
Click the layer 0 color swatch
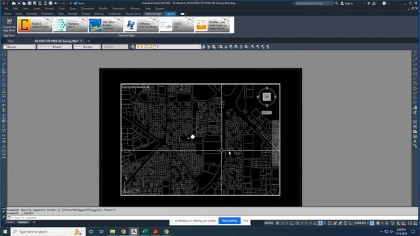click(x=155, y=47)
